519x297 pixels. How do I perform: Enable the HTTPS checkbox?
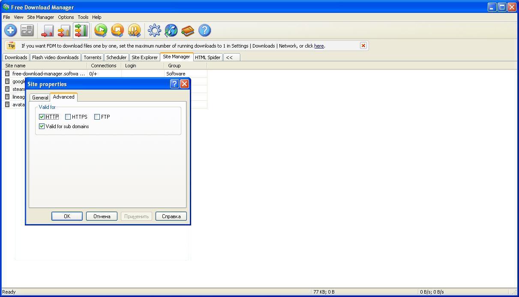68,116
